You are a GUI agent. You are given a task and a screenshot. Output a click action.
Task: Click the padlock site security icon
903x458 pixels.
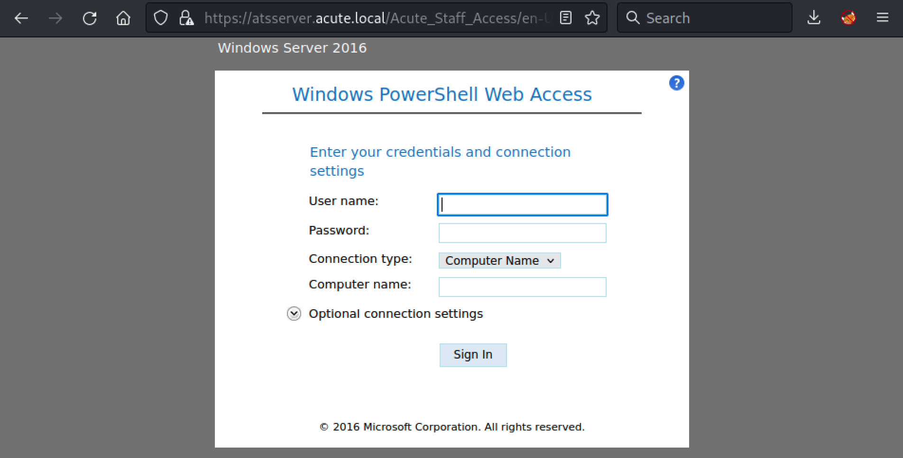[x=186, y=18]
